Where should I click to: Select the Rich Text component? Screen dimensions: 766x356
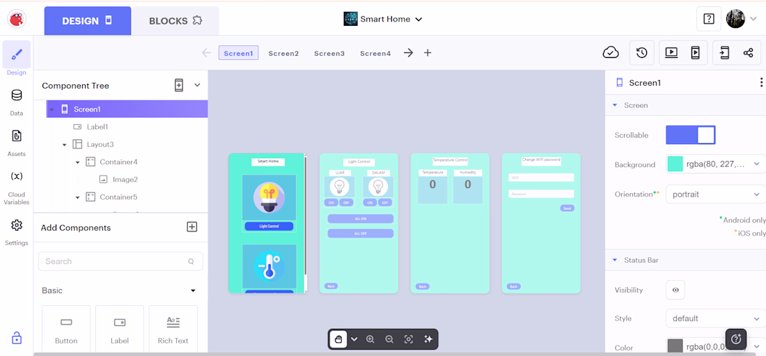coord(173,329)
